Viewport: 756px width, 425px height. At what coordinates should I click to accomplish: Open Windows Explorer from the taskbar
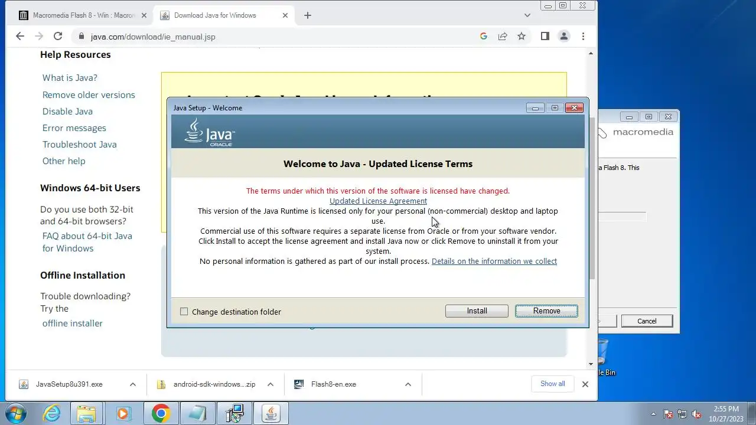[x=86, y=413]
